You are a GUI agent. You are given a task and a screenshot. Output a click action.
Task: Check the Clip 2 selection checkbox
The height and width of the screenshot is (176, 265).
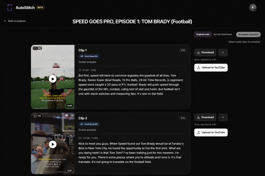35,116
